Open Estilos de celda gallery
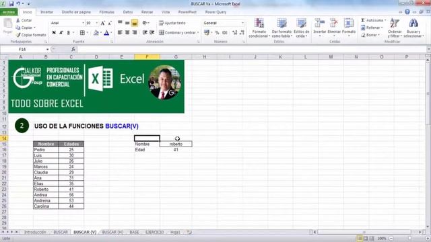 coord(301,28)
